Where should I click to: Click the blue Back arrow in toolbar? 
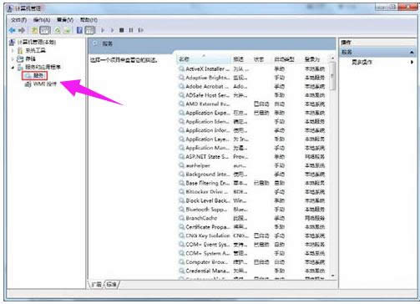pos(12,30)
